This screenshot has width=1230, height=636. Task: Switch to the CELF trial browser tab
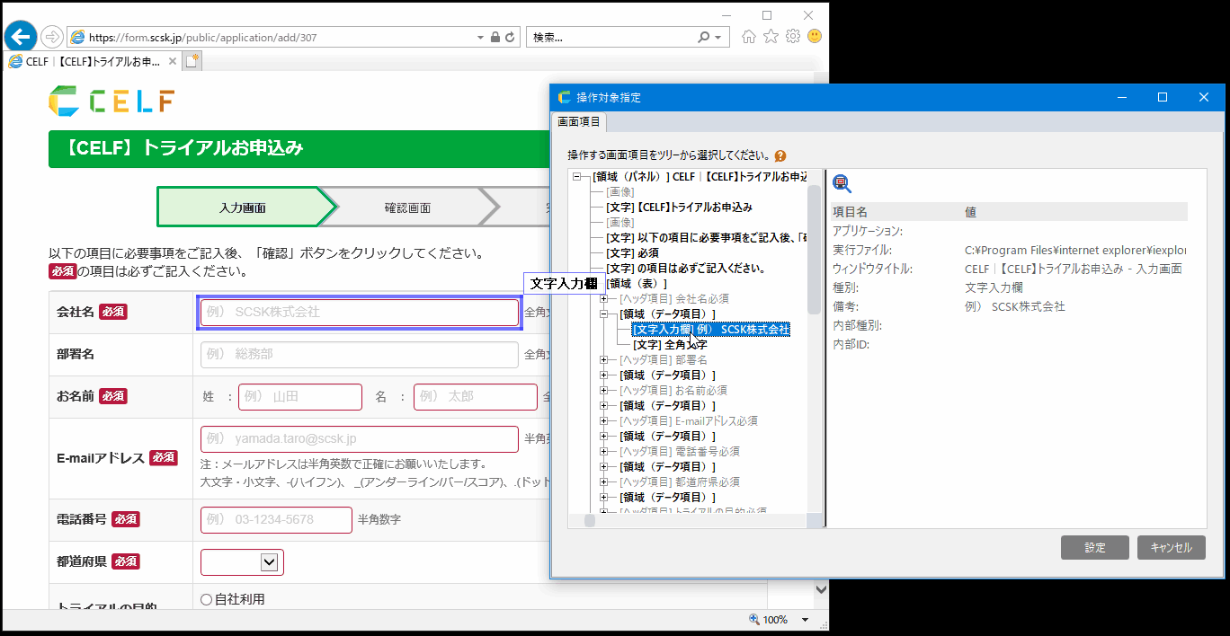point(90,62)
